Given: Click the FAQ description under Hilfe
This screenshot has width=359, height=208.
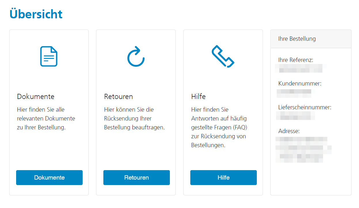Looking at the screenshot, I should (x=219, y=127).
